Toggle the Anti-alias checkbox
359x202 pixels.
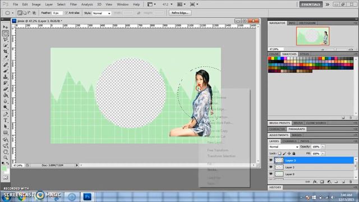[x=67, y=13]
